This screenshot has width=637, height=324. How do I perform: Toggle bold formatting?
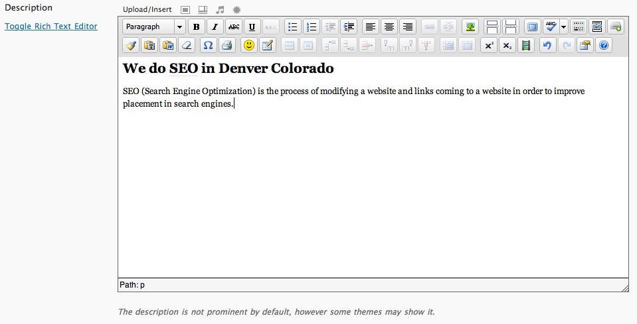coord(196,27)
